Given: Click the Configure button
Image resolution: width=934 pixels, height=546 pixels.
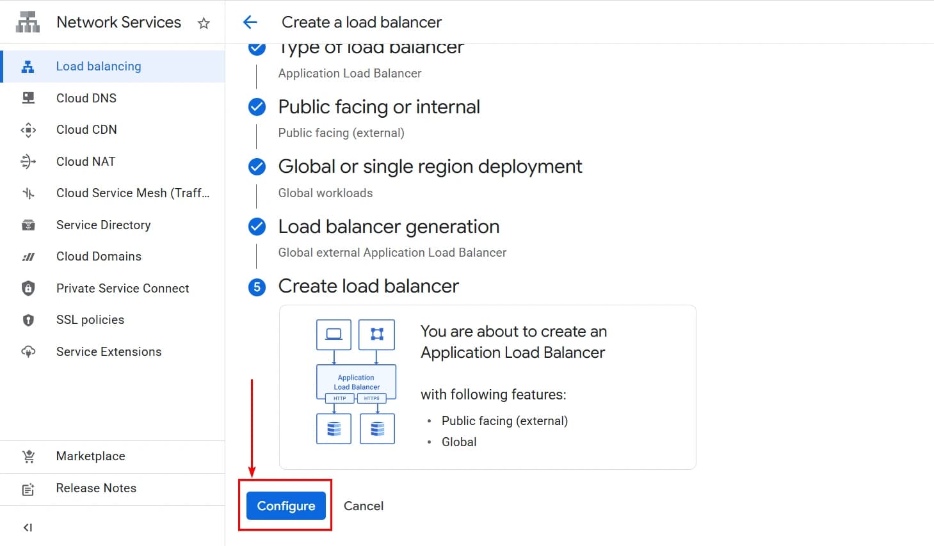Looking at the screenshot, I should 286,506.
